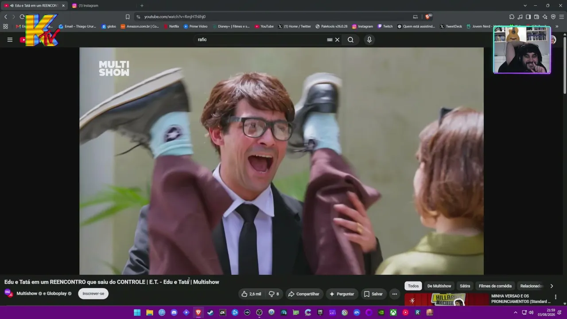Click the YouTube search magnifier button
This screenshot has width=567, height=319.
coord(350,39)
